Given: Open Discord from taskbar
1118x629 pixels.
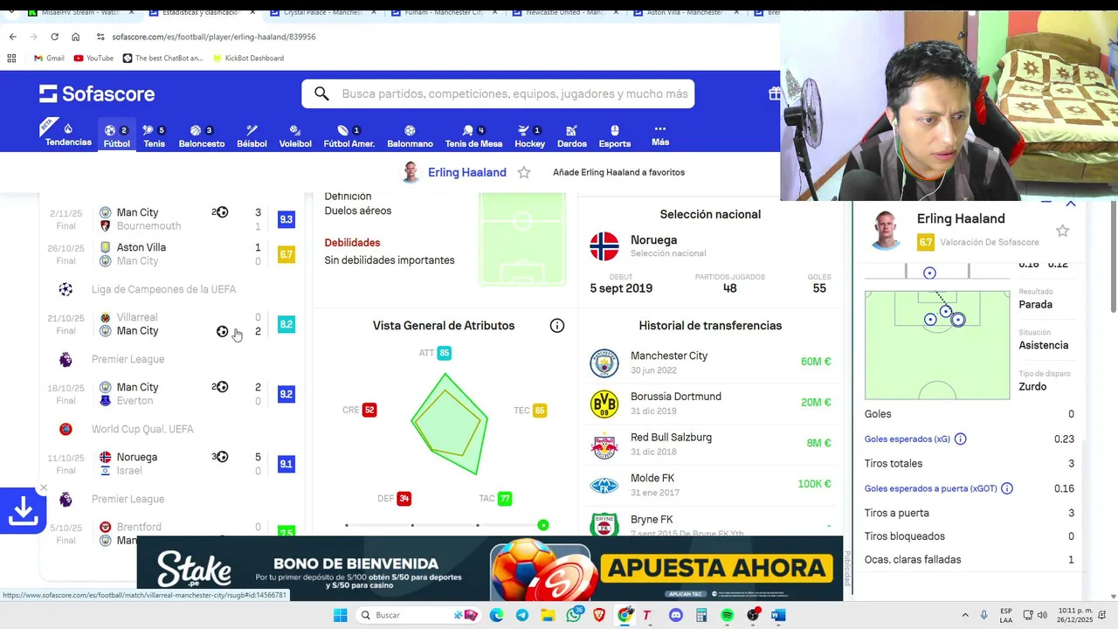Looking at the screenshot, I should point(675,615).
